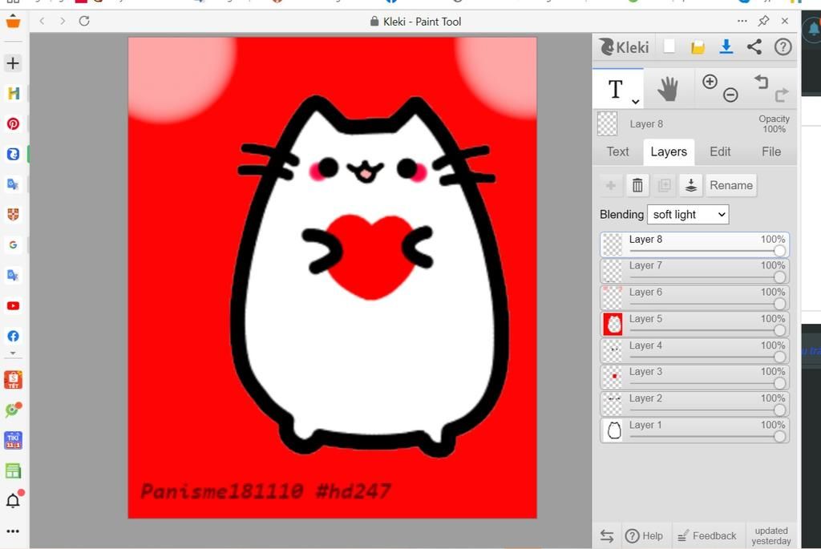Click the updated yesterday note
Image resolution: width=821 pixels, height=549 pixels.
click(771, 536)
